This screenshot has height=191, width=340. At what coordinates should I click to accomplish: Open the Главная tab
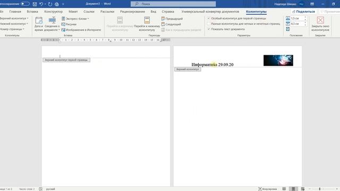15,12
